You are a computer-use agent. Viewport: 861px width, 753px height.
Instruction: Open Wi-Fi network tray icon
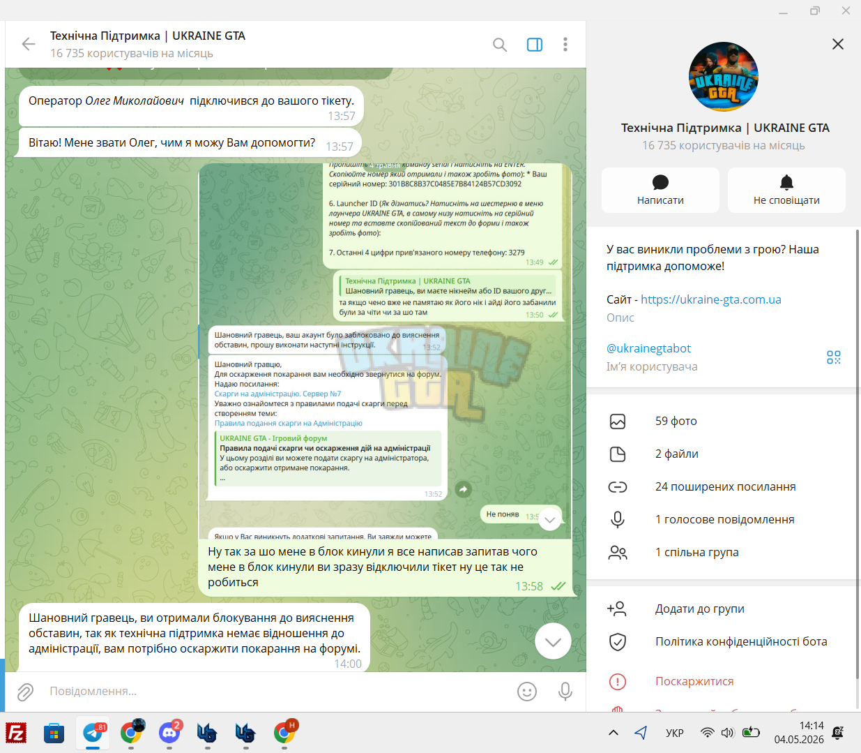point(707,733)
